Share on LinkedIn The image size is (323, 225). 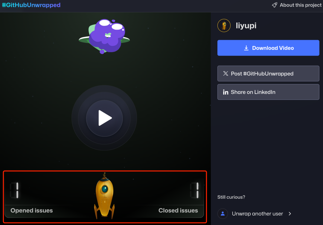pos(268,92)
